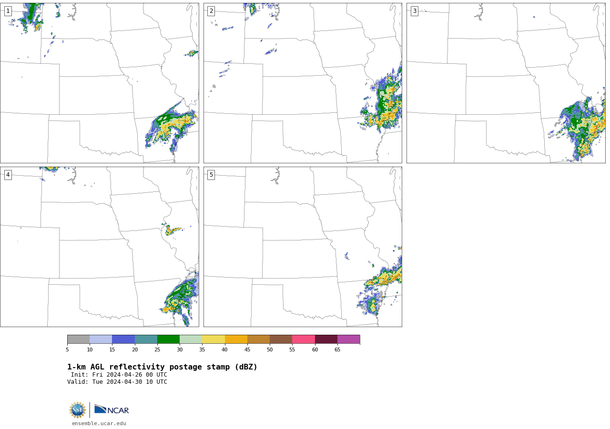
Task: Open ensemble member 3 map panel
Action: [506, 83]
